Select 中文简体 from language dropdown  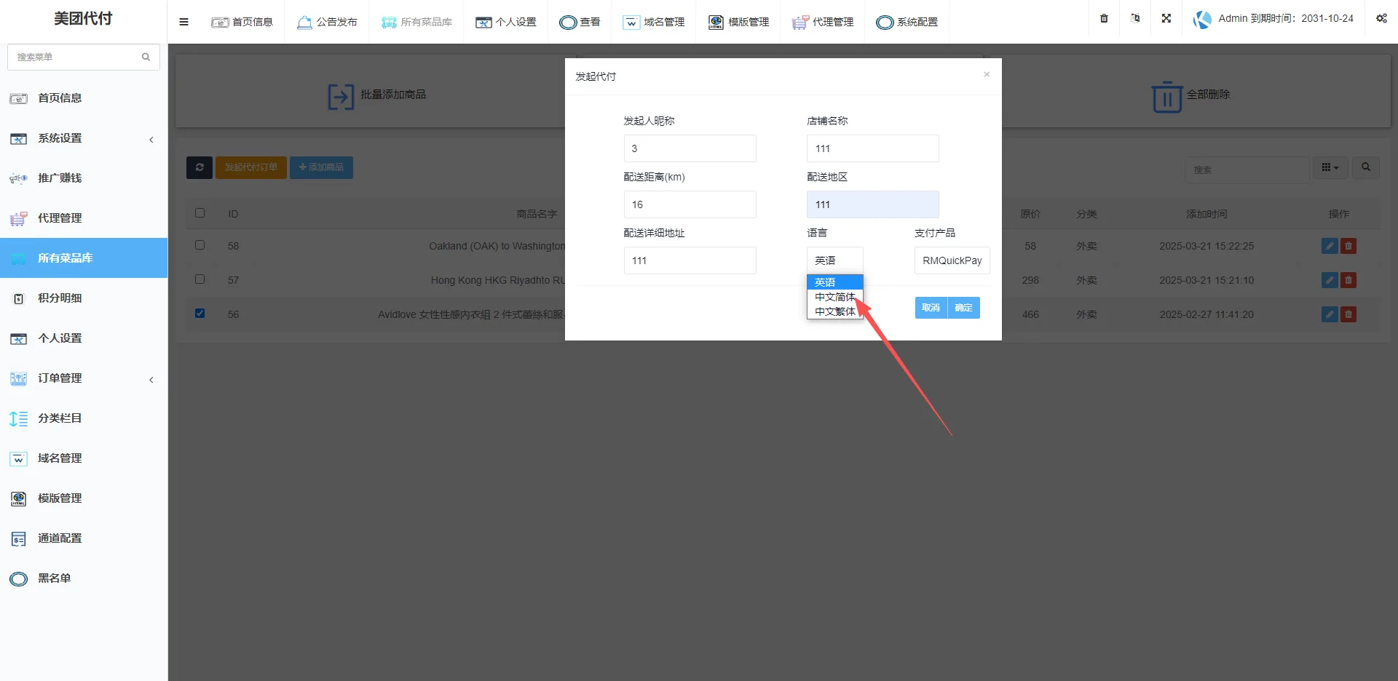(834, 297)
